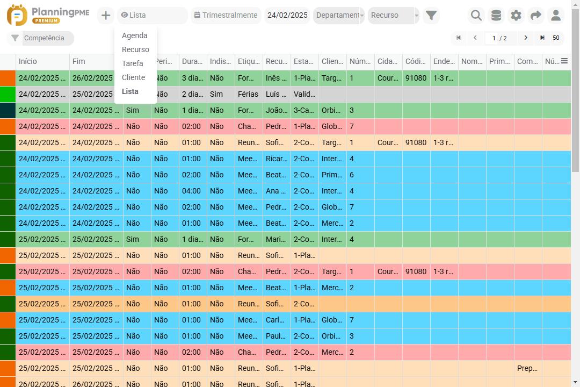580x387 pixels.
Task: Click the Carl... resource cell
Action: point(277,320)
